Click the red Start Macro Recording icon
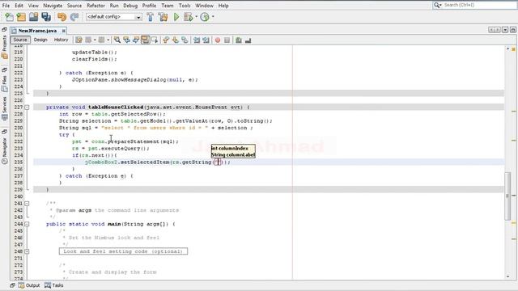The height and width of the screenshot is (291, 518). coord(218,40)
